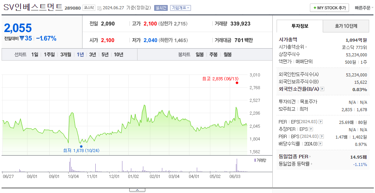
Task: Expand the 기업개요 dropdown
Action: [180, 8]
